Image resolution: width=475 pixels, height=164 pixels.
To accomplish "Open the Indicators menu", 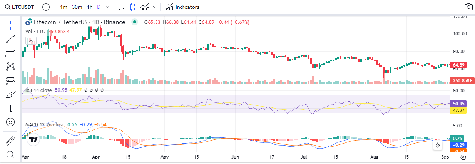I will pyautogui.click(x=183, y=7).
